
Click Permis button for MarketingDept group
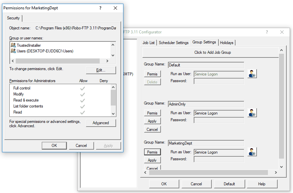coord(152,152)
